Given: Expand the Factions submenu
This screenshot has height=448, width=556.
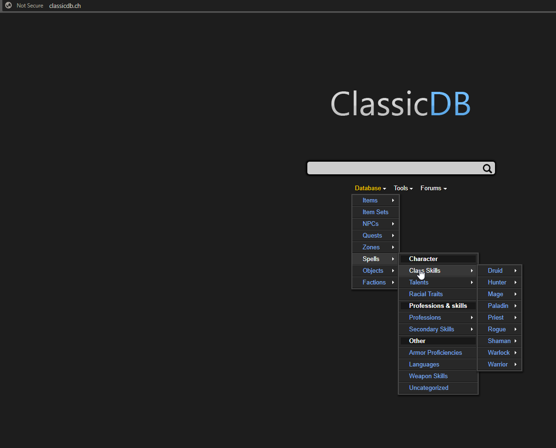Looking at the screenshot, I should coord(375,282).
